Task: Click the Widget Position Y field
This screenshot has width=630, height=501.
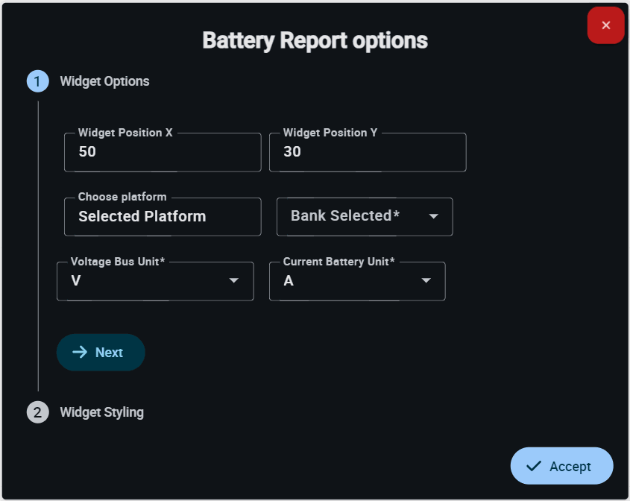Action: [x=367, y=152]
